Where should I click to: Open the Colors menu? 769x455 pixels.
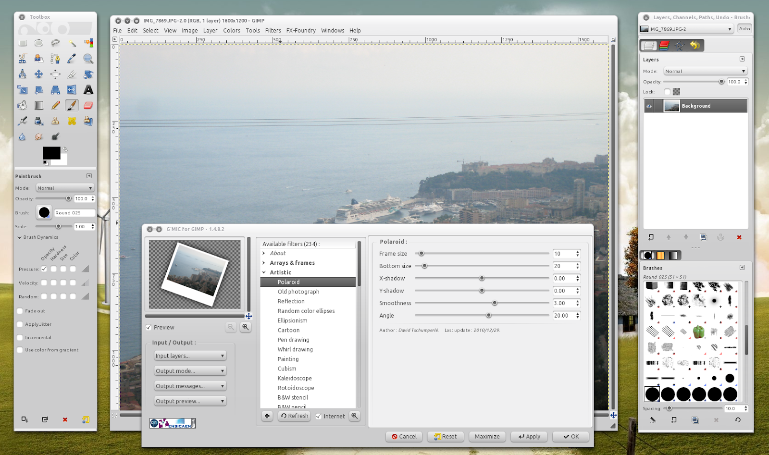pyautogui.click(x=232, y=30)
